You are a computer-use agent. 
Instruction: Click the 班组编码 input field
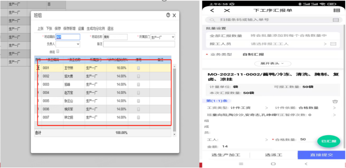point(68,37)
